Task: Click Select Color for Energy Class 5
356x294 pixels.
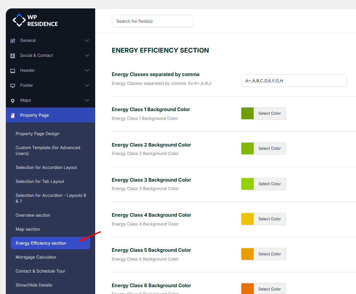Action: click(x=270, y=254)
